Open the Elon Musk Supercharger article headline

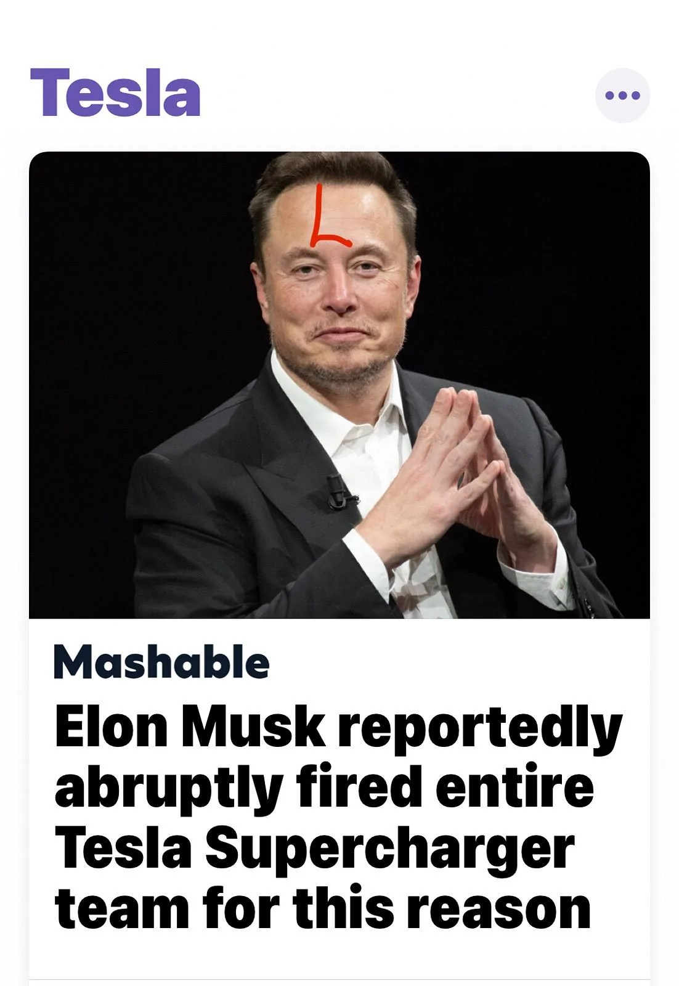tap(338, 818)
